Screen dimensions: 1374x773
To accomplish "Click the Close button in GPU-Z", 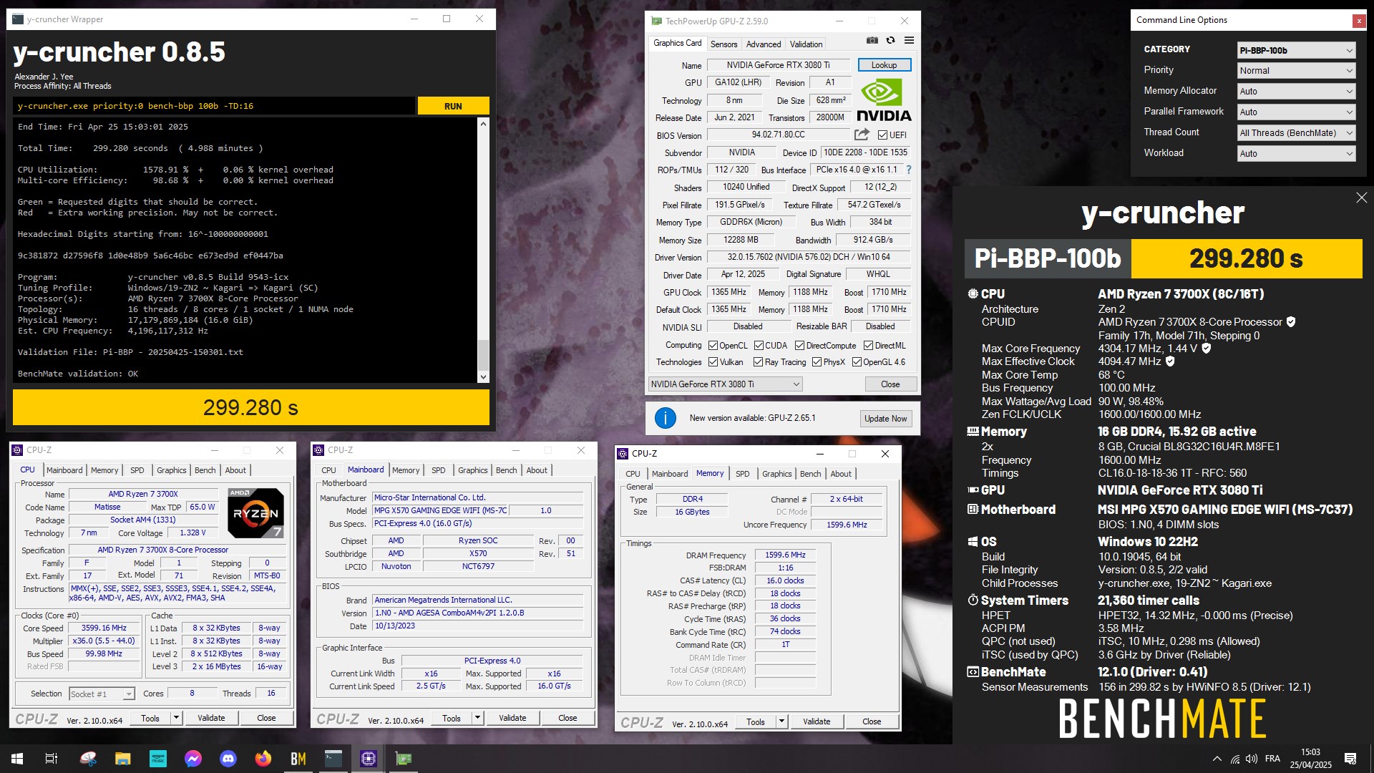I will (890, 384).
